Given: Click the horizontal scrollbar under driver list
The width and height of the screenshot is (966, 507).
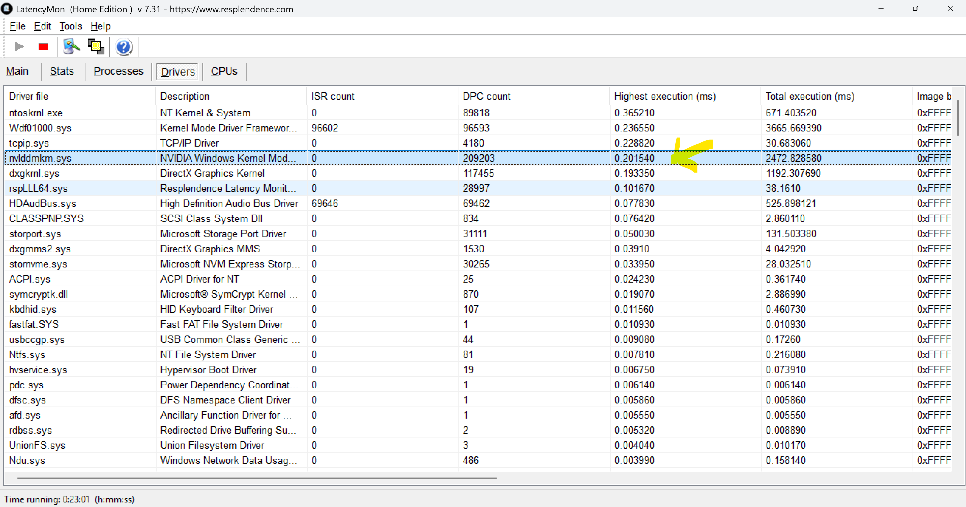Looking at the screenshot, I should click(x=257, y=478).
